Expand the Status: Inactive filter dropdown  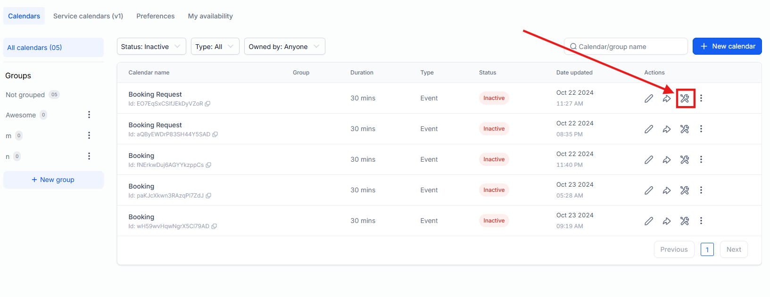[x=151, y=47]
